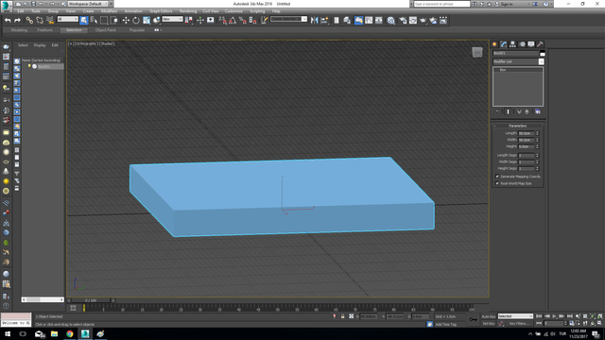The width and height of the screenshot is (605, 340).
Task: Open the Hierarchy command panel tab
Action: [512, 44]
